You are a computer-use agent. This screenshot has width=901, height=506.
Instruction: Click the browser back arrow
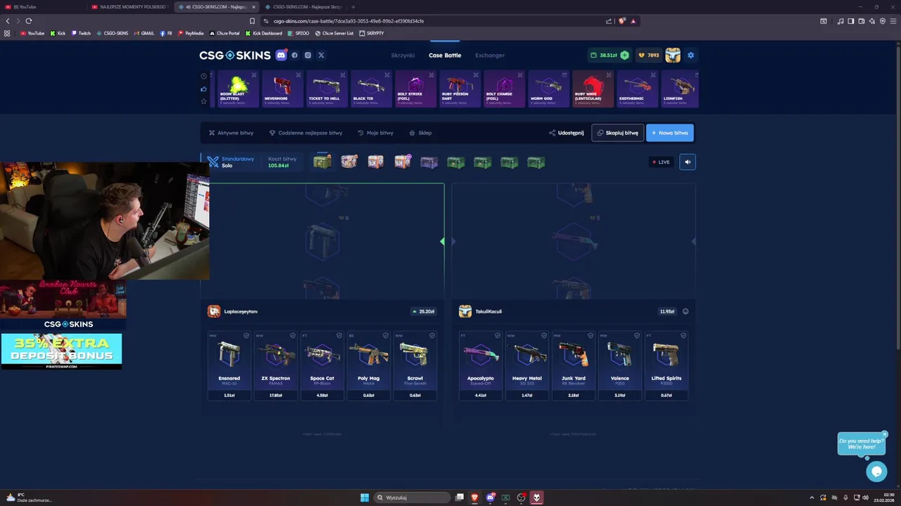(8, 21)
